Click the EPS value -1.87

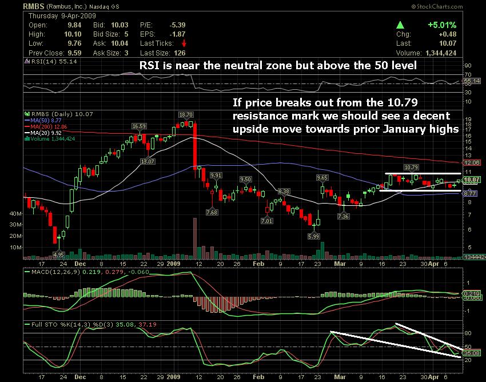pos(177,34)
